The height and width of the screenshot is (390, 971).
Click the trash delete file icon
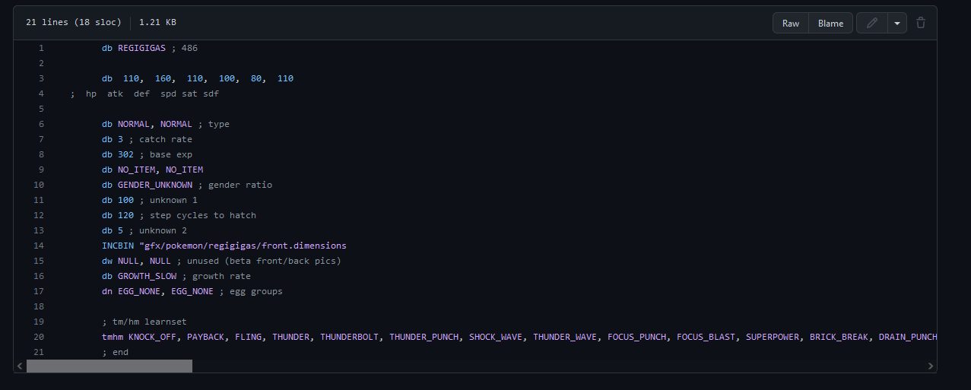point(921,23)
